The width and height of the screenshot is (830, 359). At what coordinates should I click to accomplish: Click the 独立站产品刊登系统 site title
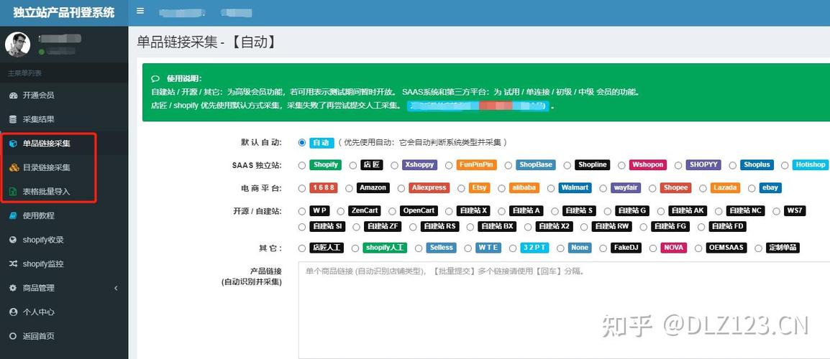point(64,12)
